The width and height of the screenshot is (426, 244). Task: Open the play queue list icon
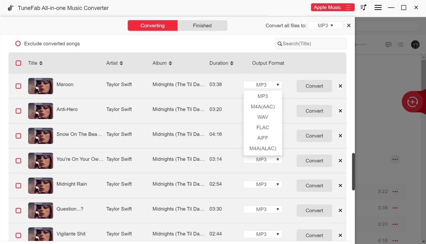pyautogui.click(x=400, y=44)
